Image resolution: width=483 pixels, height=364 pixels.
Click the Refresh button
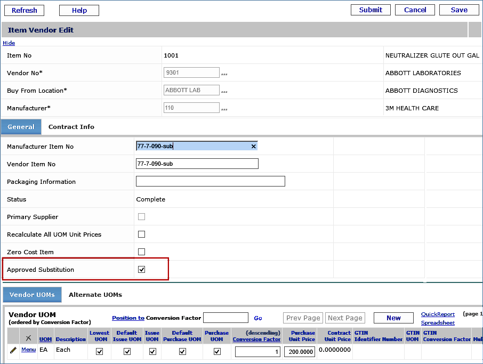click(x=25, y=10)
